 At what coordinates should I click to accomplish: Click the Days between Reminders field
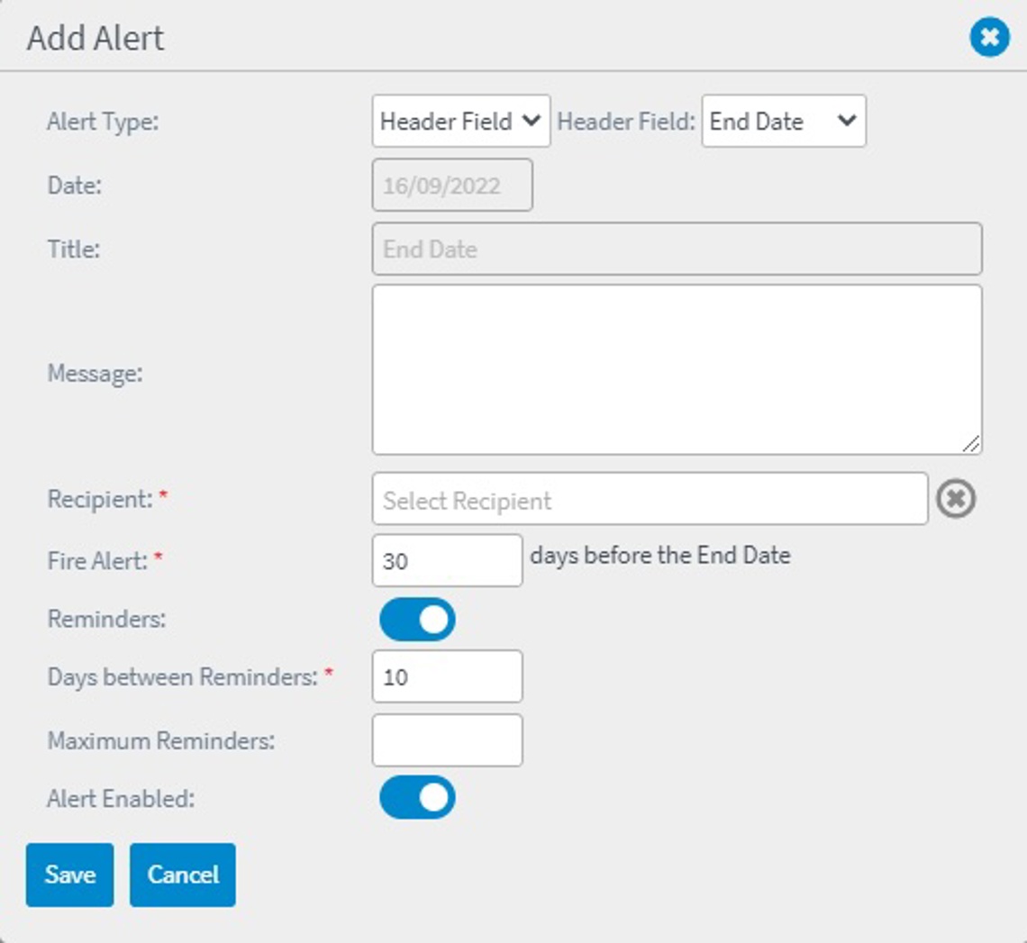click(x=448, y=676)
